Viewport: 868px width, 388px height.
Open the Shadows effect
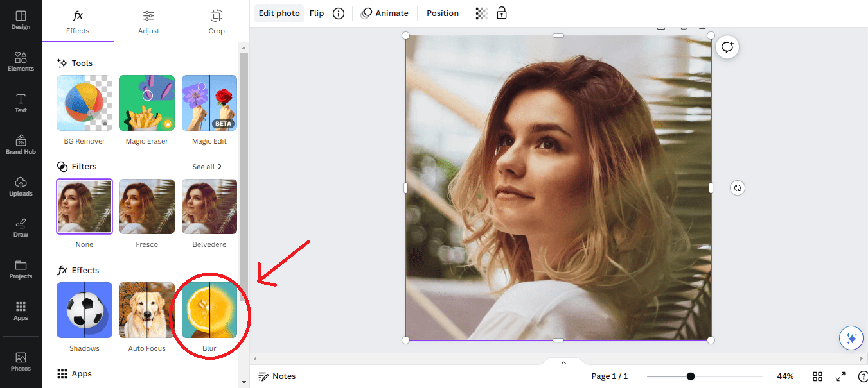tap(84, 310)
